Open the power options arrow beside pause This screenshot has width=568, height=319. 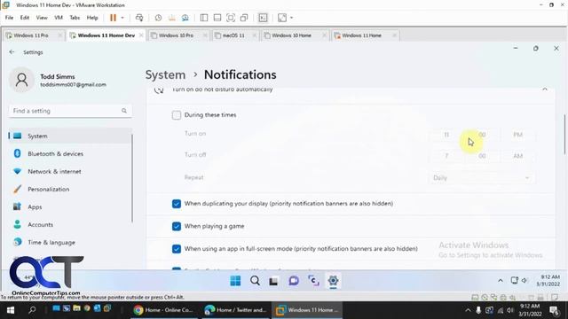pyautogui.click(x=122, y=18)
